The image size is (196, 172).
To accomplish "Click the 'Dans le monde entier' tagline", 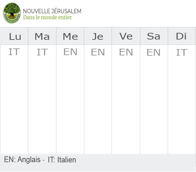I will click(x=47, y=18).
